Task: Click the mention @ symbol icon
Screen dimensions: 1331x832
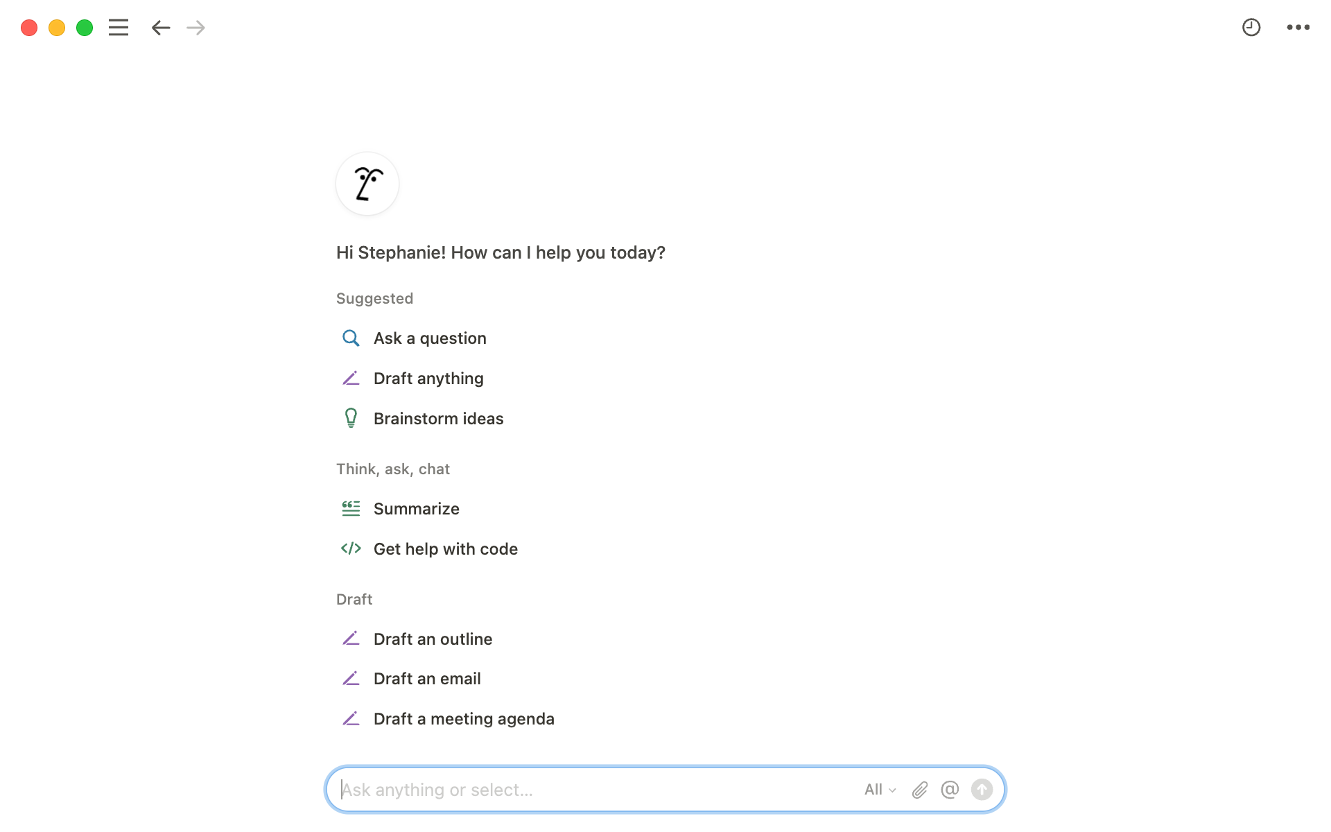Action: pyautogui.click(x=948, y=789)
